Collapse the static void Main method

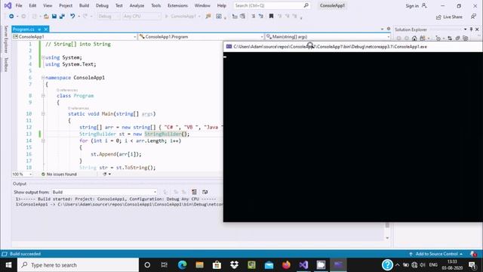(x=43, y=114)
